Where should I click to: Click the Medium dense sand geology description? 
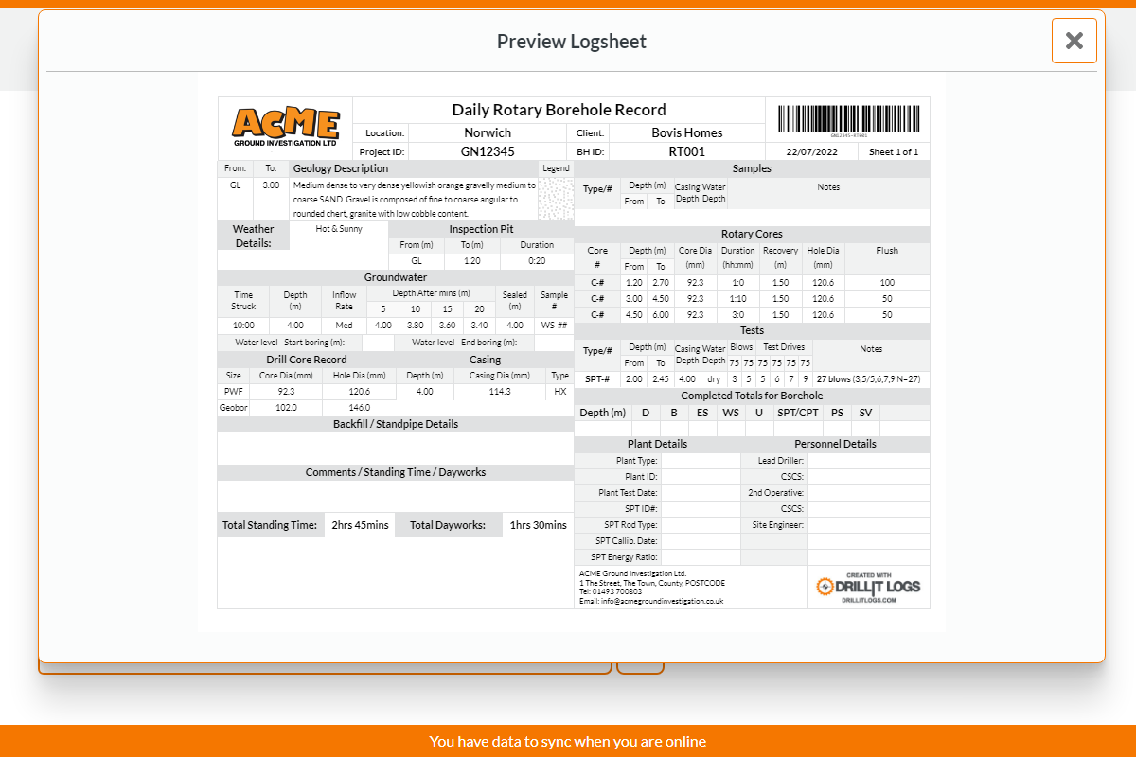point(414,200)
